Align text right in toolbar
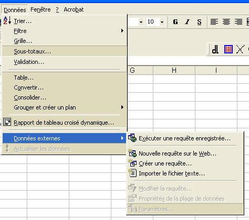This screenshot has width=249, height=220. 238,22
